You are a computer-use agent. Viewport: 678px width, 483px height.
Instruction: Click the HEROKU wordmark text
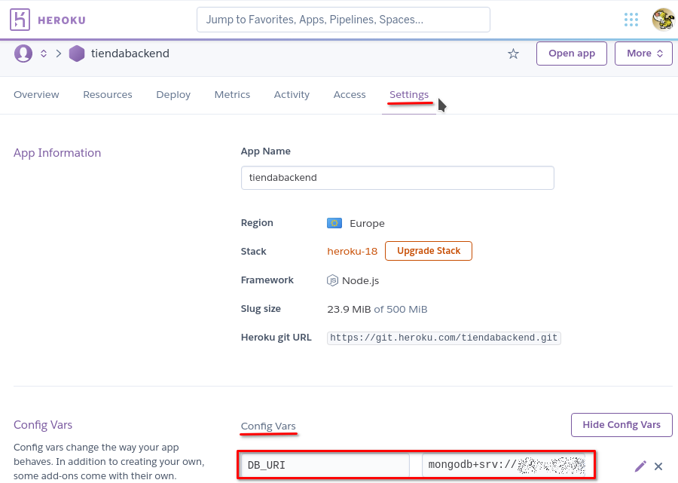62,20
